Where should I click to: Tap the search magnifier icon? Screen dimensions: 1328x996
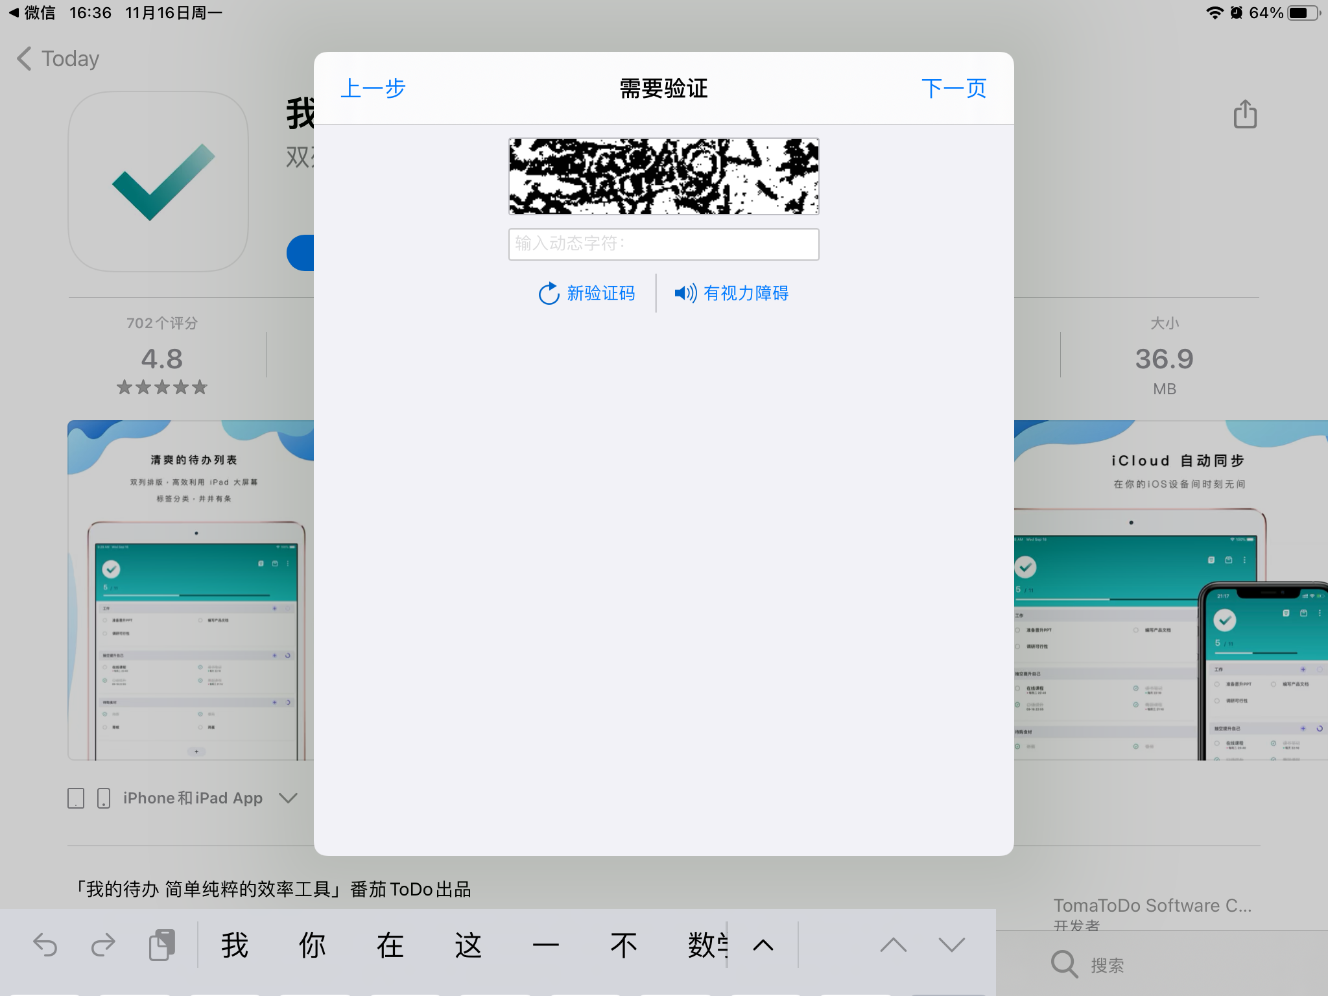pyautogui.click(x=1064, y=964)
